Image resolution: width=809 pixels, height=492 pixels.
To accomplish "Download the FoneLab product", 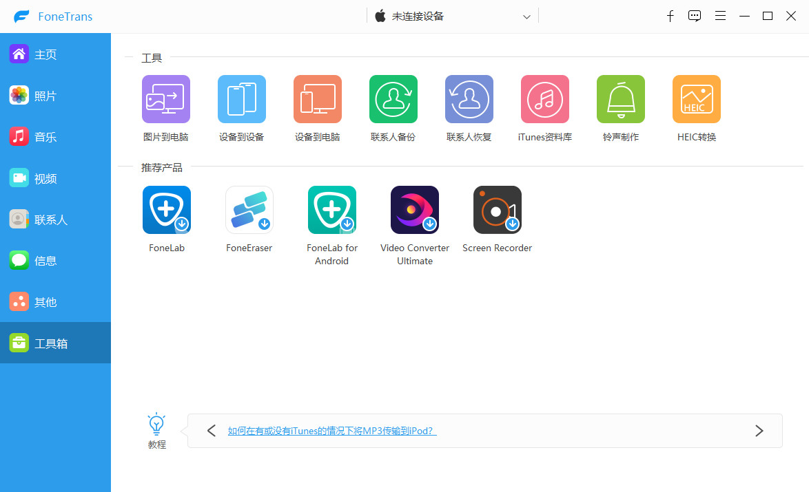I will [x=167, y=210].
